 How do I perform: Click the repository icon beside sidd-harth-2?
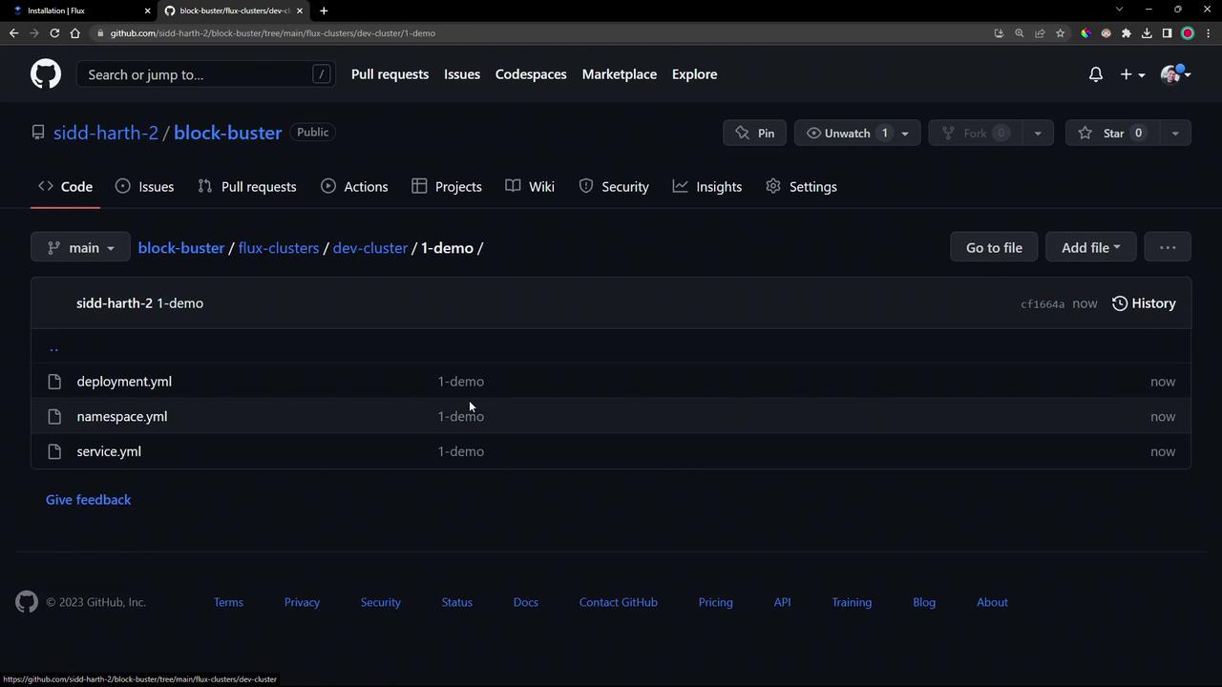[38, 133]
